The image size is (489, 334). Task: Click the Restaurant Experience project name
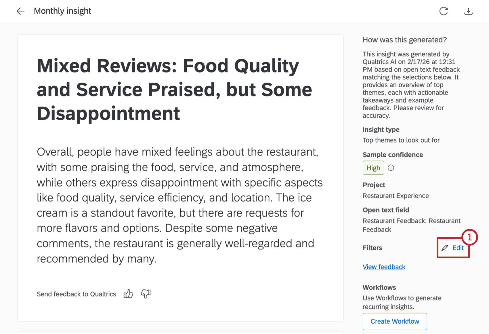(x=396, y=196)
